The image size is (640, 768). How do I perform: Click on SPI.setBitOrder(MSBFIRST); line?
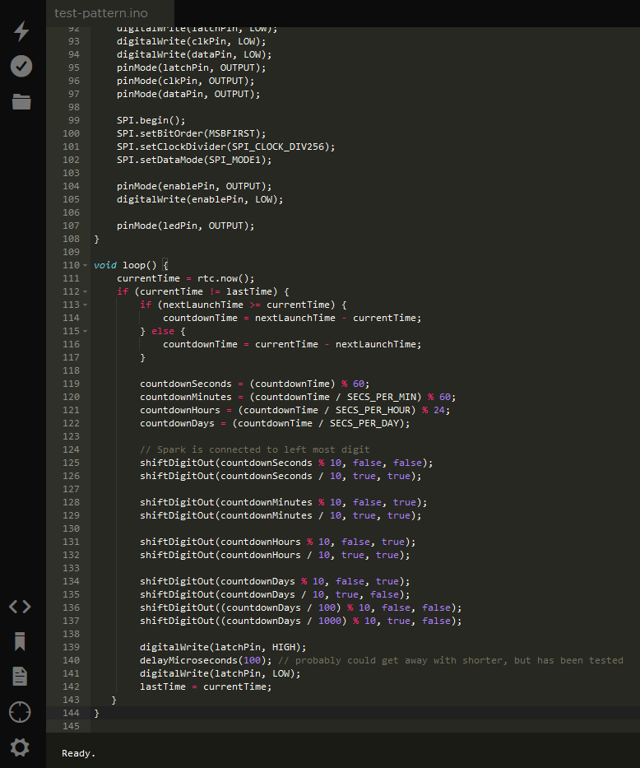pos(191,133)
